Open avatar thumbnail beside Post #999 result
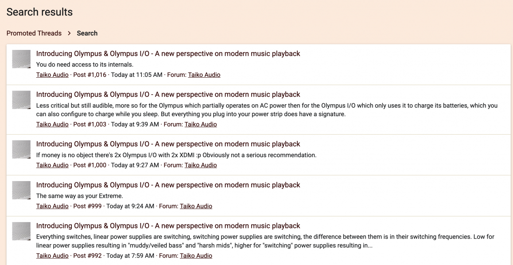The height and width of the screenshot is (265, 513). (x=21, y=190)
